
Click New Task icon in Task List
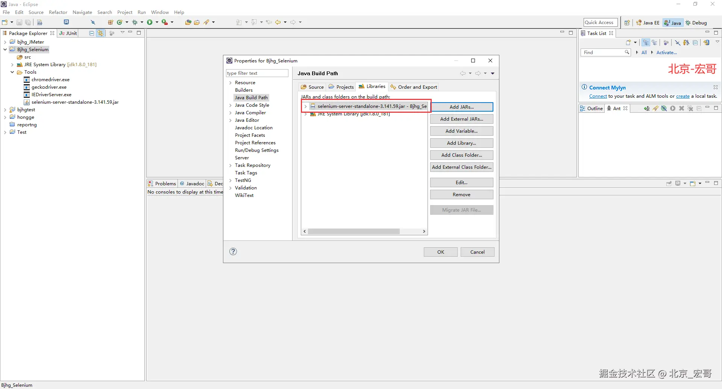[x=628, y=42]
